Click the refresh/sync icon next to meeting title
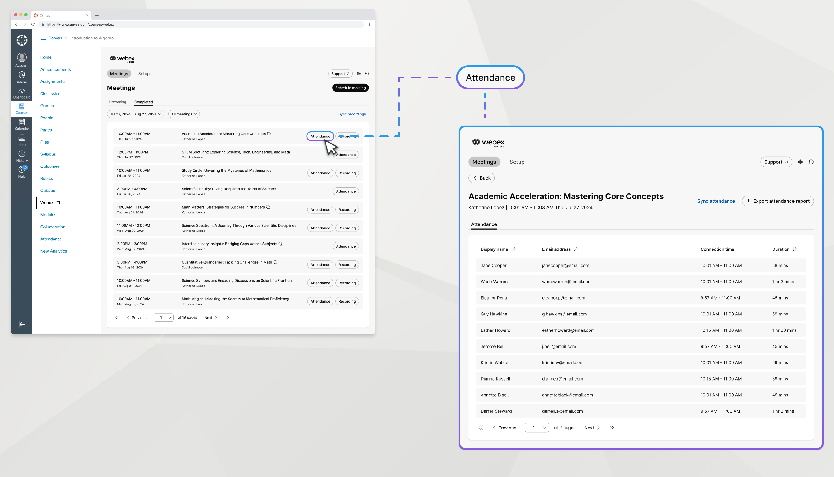This screenshot has height=477, width=834. point(269,133)
